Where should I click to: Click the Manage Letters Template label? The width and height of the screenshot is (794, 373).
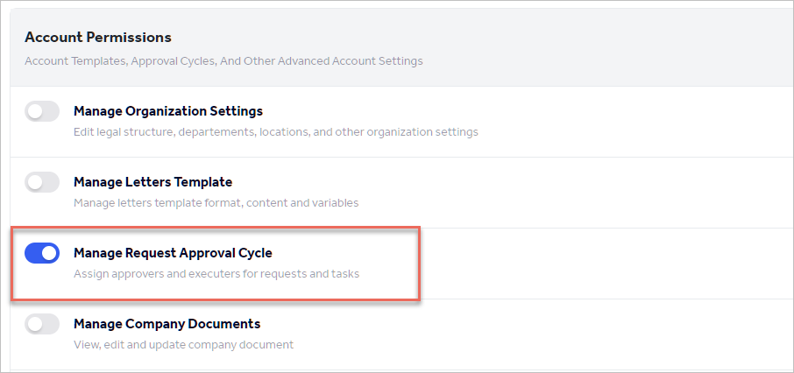click(x=152, y=182)
